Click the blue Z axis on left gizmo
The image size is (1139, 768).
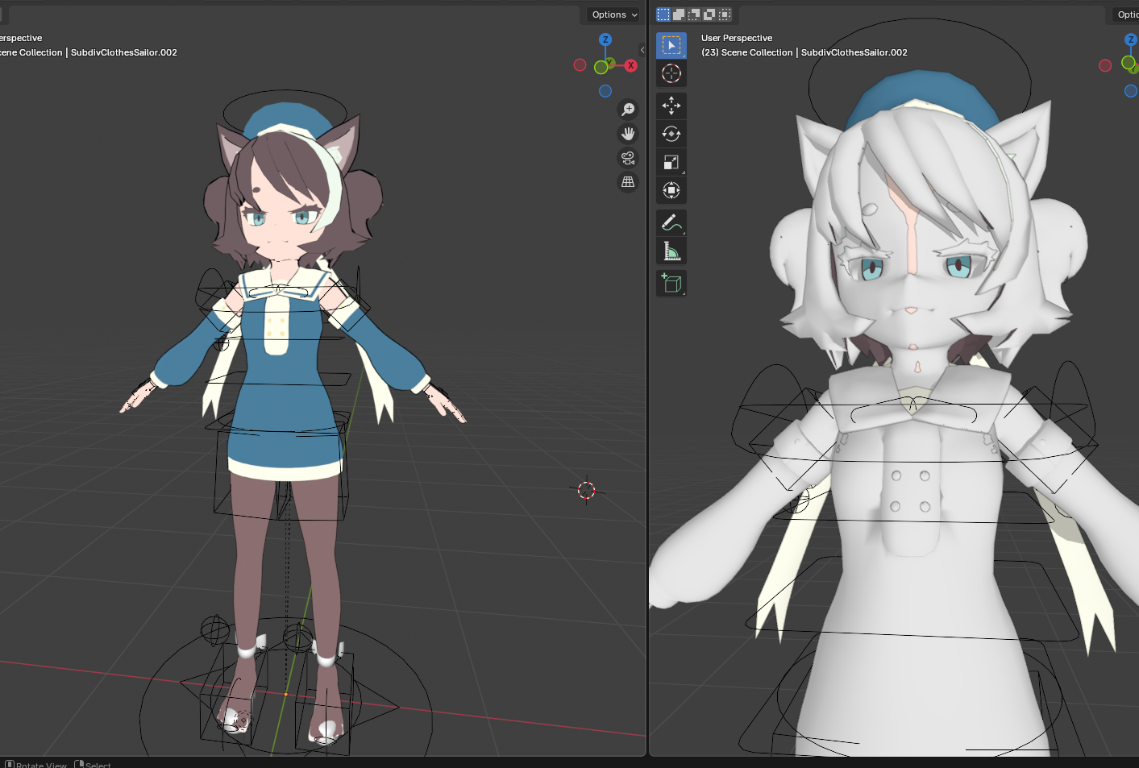point(605,39)
